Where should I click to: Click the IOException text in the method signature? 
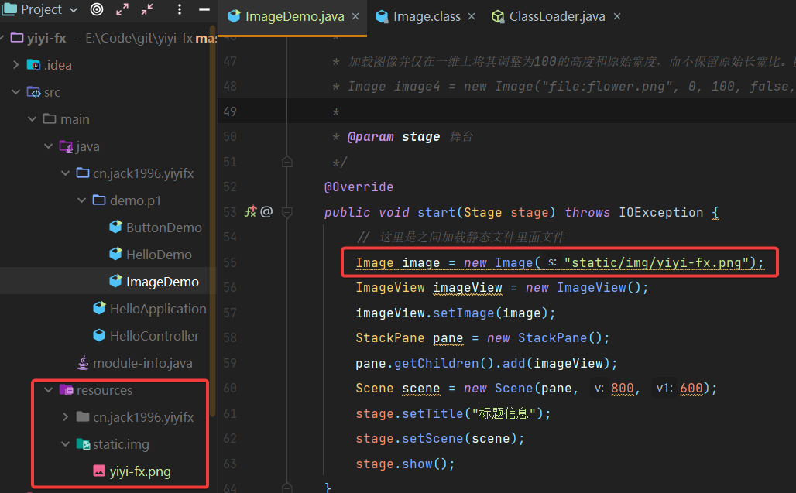(661, 212)
